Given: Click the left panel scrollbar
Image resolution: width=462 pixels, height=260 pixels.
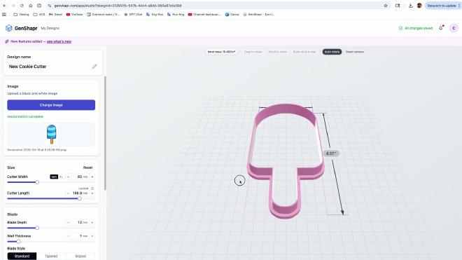Looking at the screenshot, I should (105, 133).
